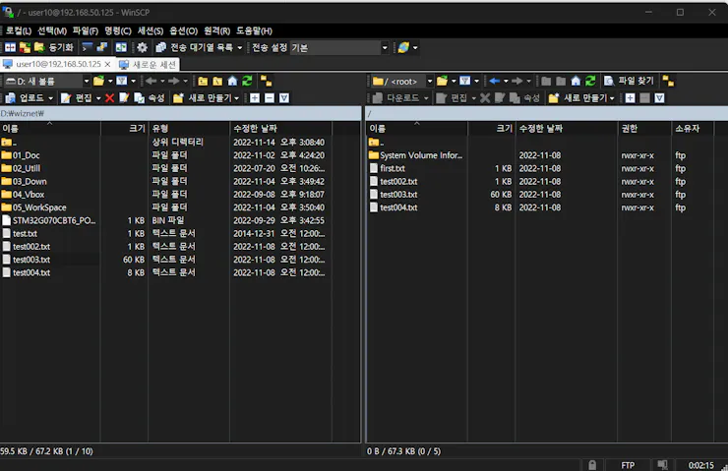Go to the parent directory in the local panel
The width and height of the screenshot is (728, 471).
point(203,82)
